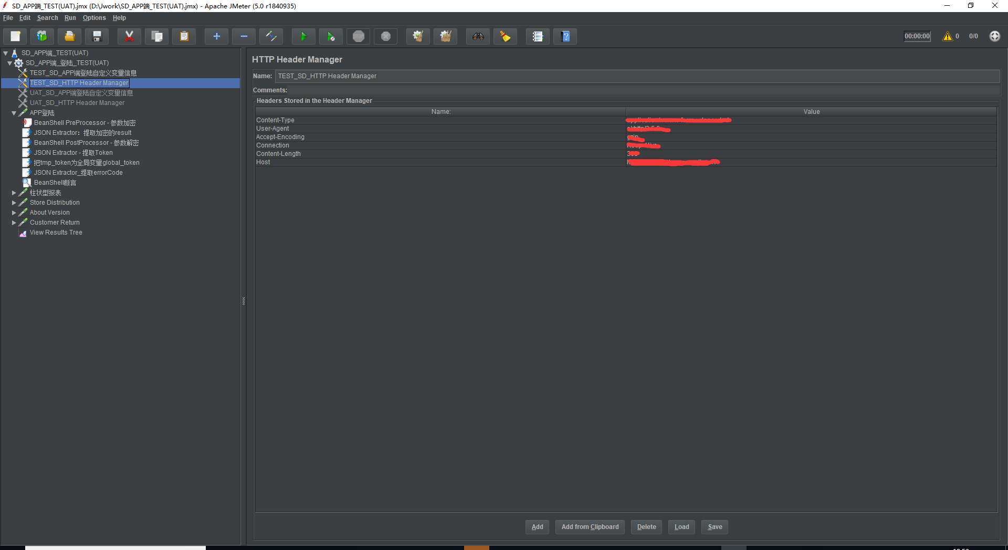1008x550 pixels.
Task: Select the global_token variable tree item
Action: point(87,163)
